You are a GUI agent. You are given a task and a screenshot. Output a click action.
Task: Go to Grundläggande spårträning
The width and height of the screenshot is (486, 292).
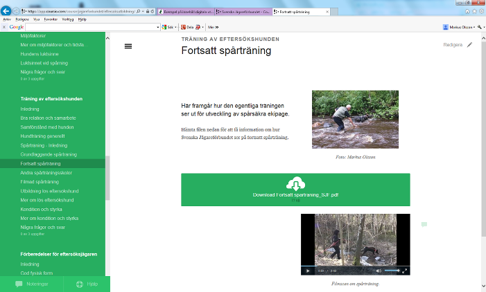tap(49, 154)
